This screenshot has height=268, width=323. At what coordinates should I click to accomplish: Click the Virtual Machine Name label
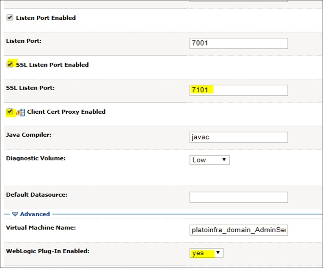(x=41, y=227)
